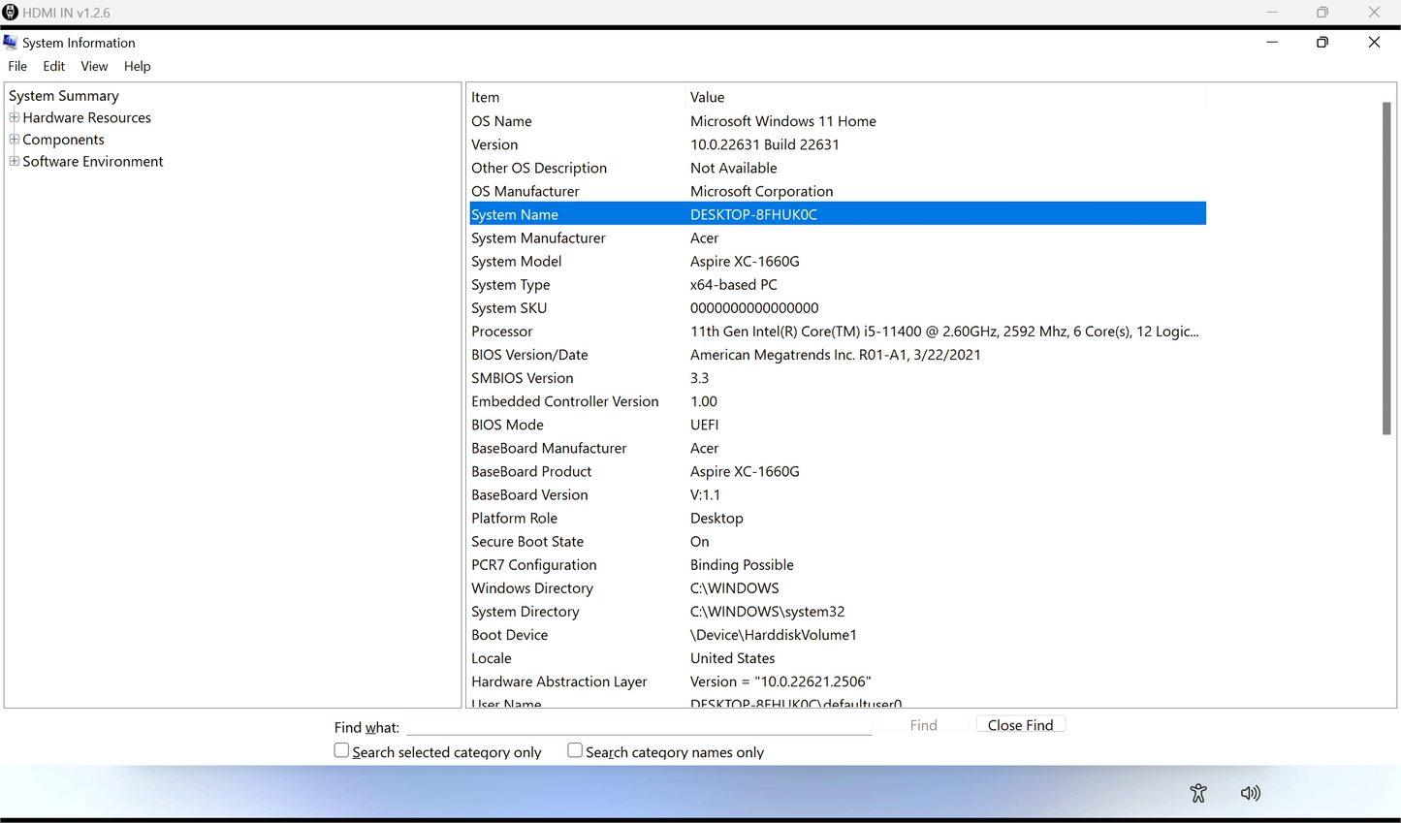Select the Other OS Description row
Screen dimensions: 1401x823
click(x=838, y=168)
